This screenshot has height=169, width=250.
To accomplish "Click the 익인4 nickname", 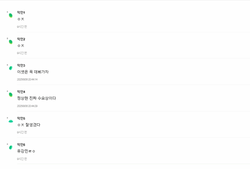I will coord(21,92).
